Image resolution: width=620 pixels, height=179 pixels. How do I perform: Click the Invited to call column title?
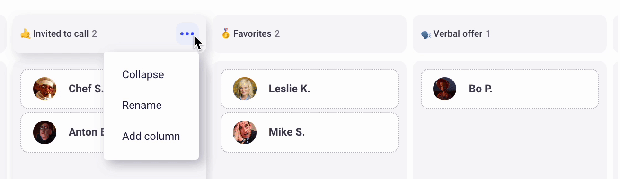click(x=61, y=34)
